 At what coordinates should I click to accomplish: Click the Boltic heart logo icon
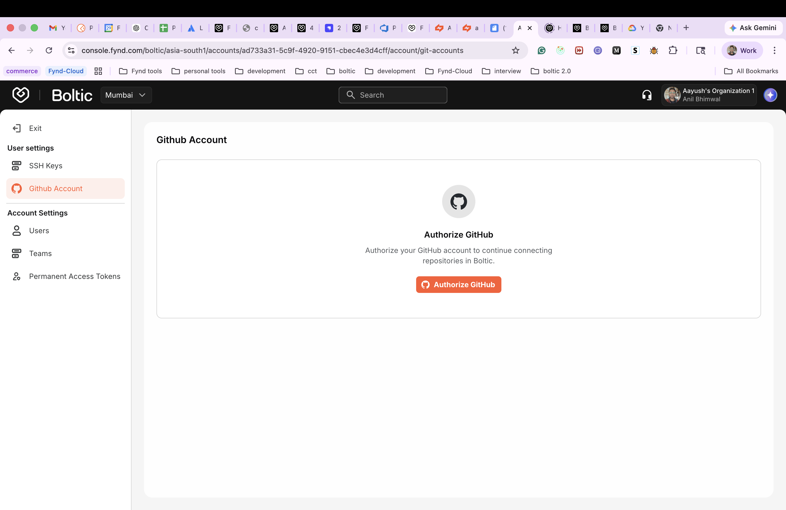point(21,95)
